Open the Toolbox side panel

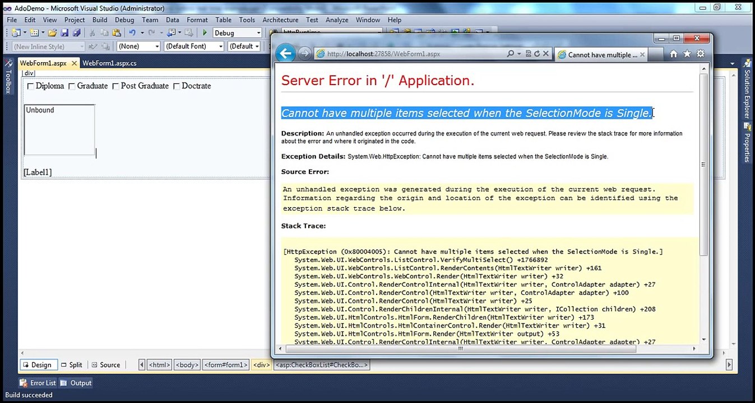[x=8, y=76]
